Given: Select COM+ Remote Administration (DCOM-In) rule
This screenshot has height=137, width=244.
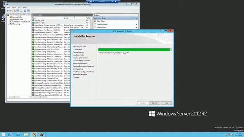Looking at the screenshot, I should pos(48,35).
